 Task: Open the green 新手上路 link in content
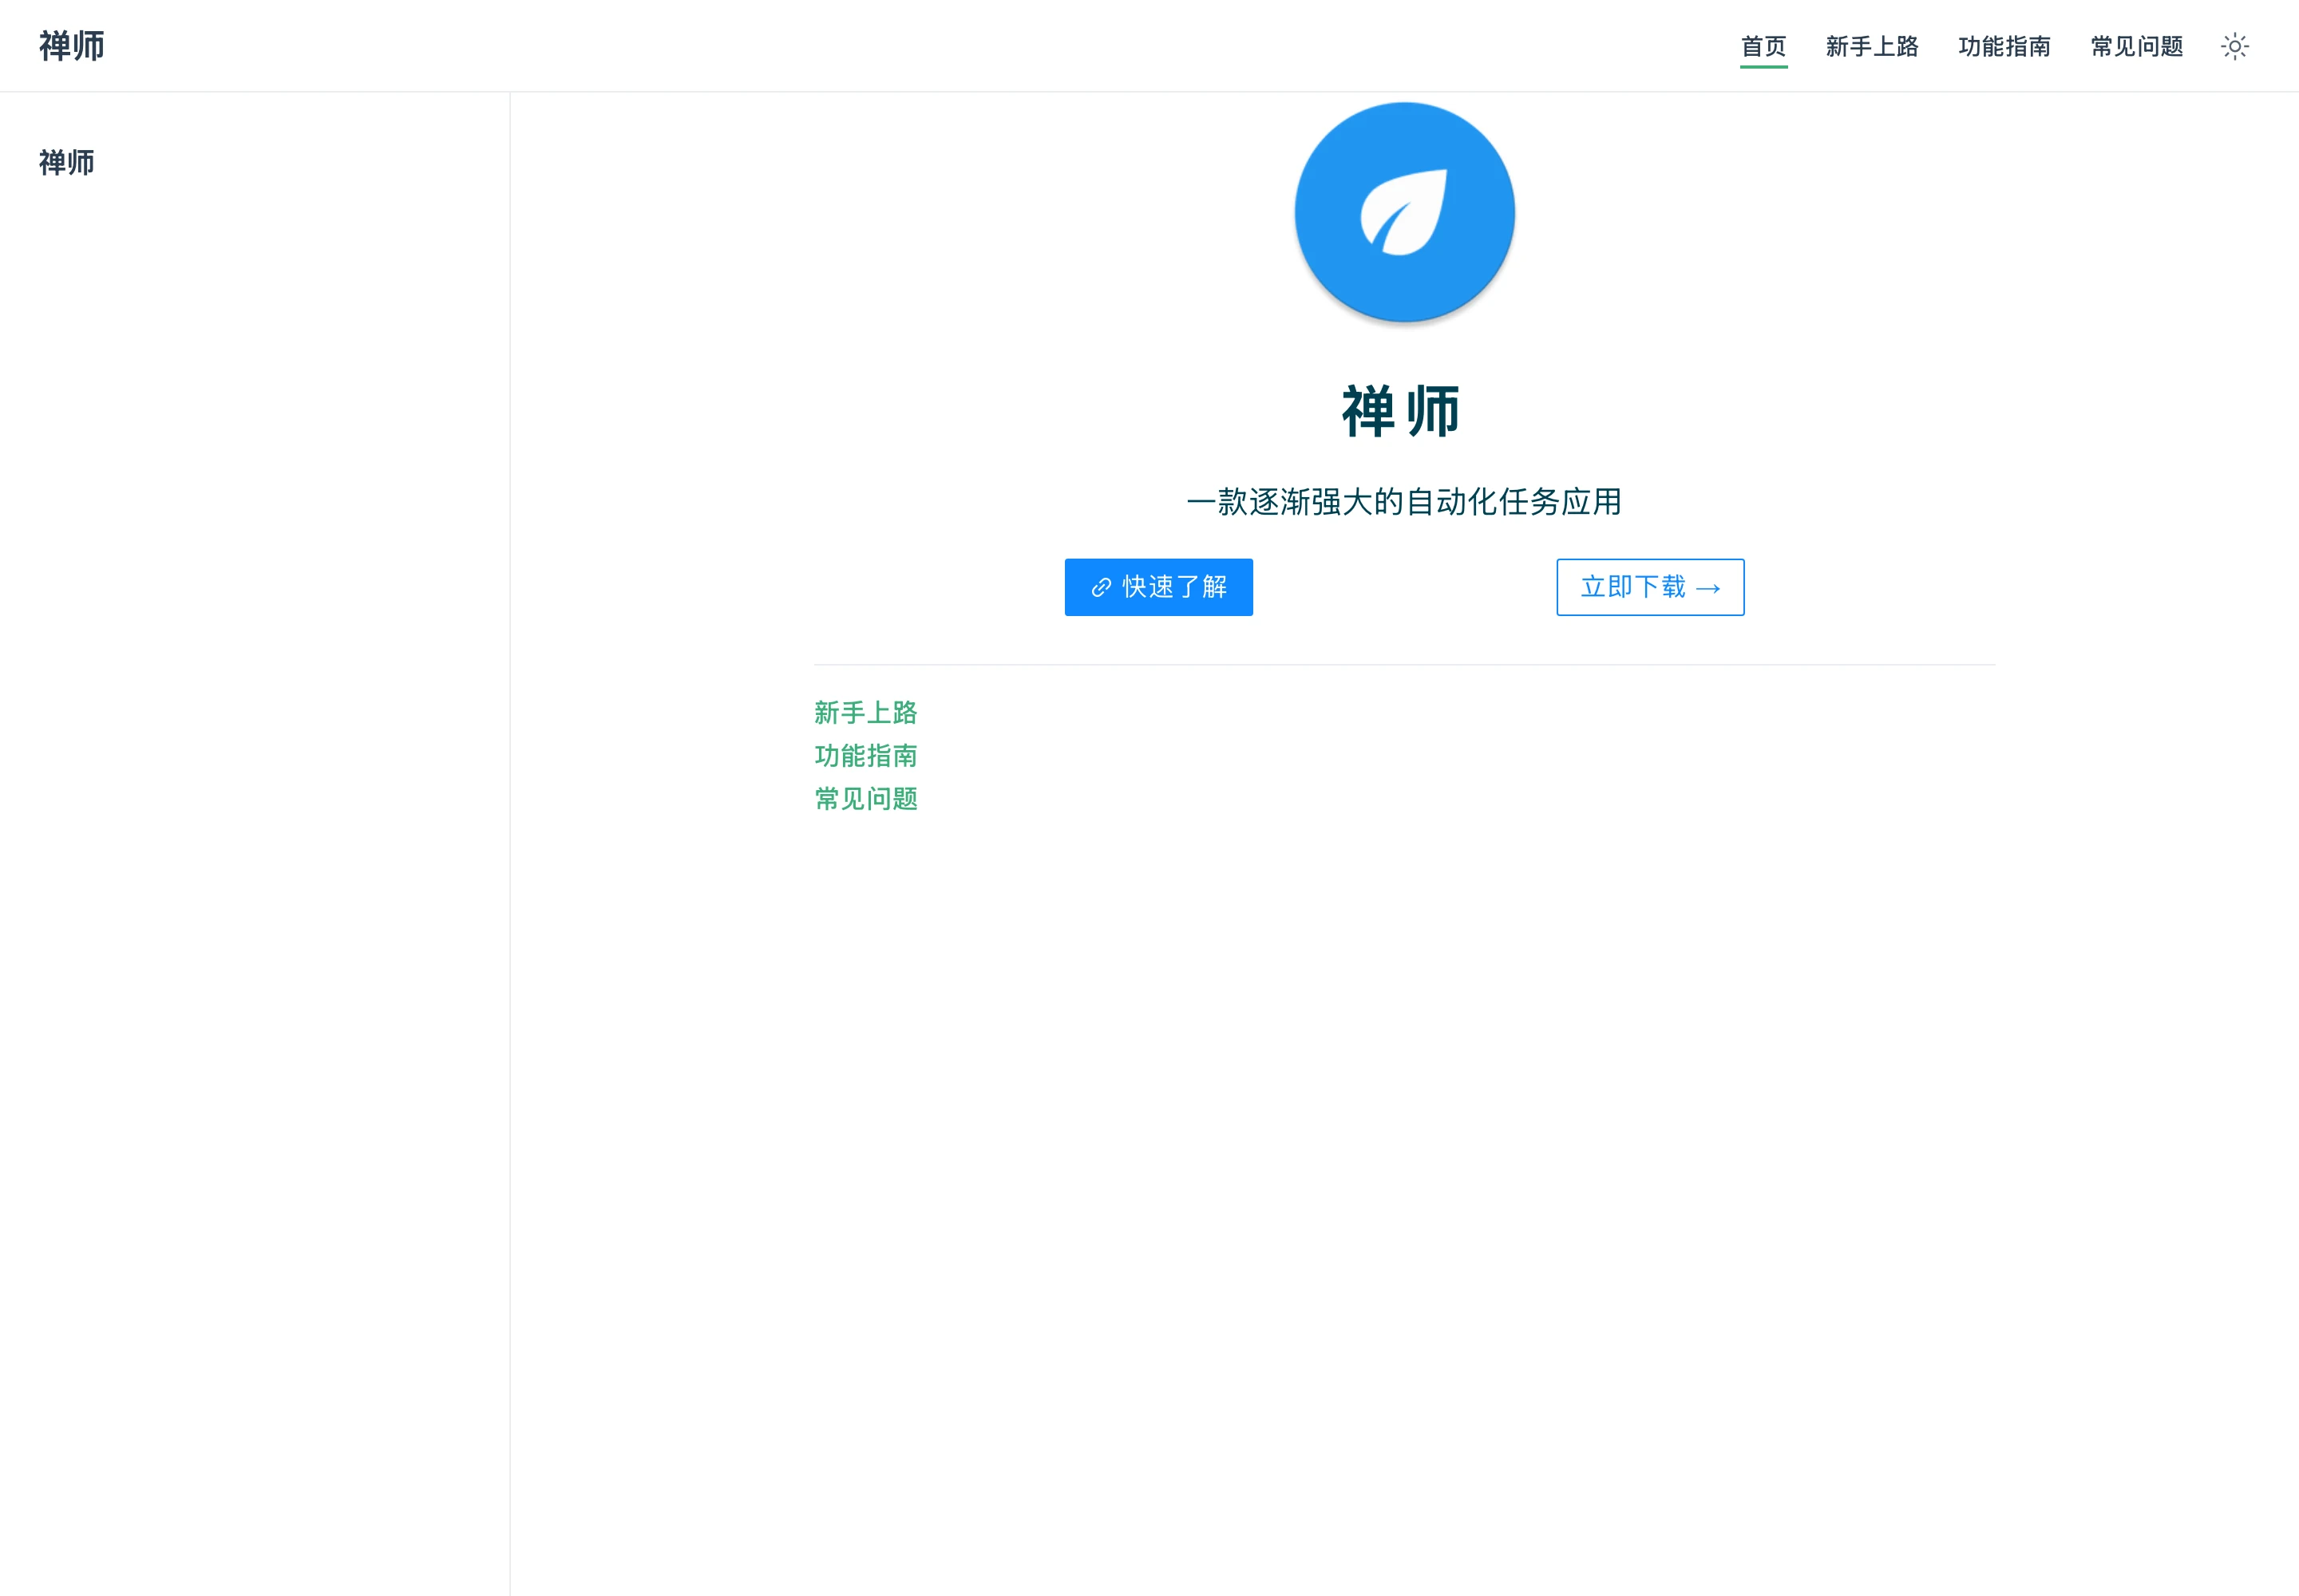coord(865,712)
